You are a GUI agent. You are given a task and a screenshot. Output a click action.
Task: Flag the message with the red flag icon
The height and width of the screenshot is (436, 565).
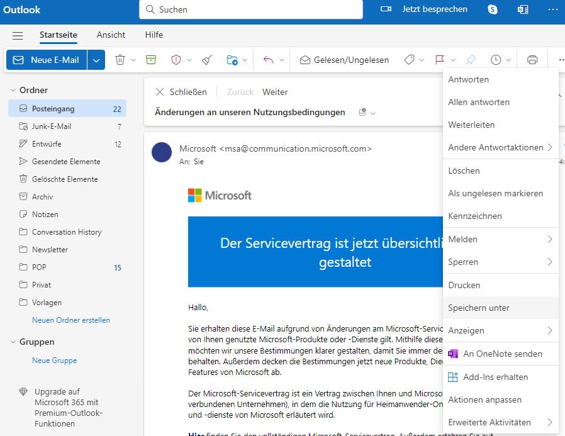pos(440,60)
